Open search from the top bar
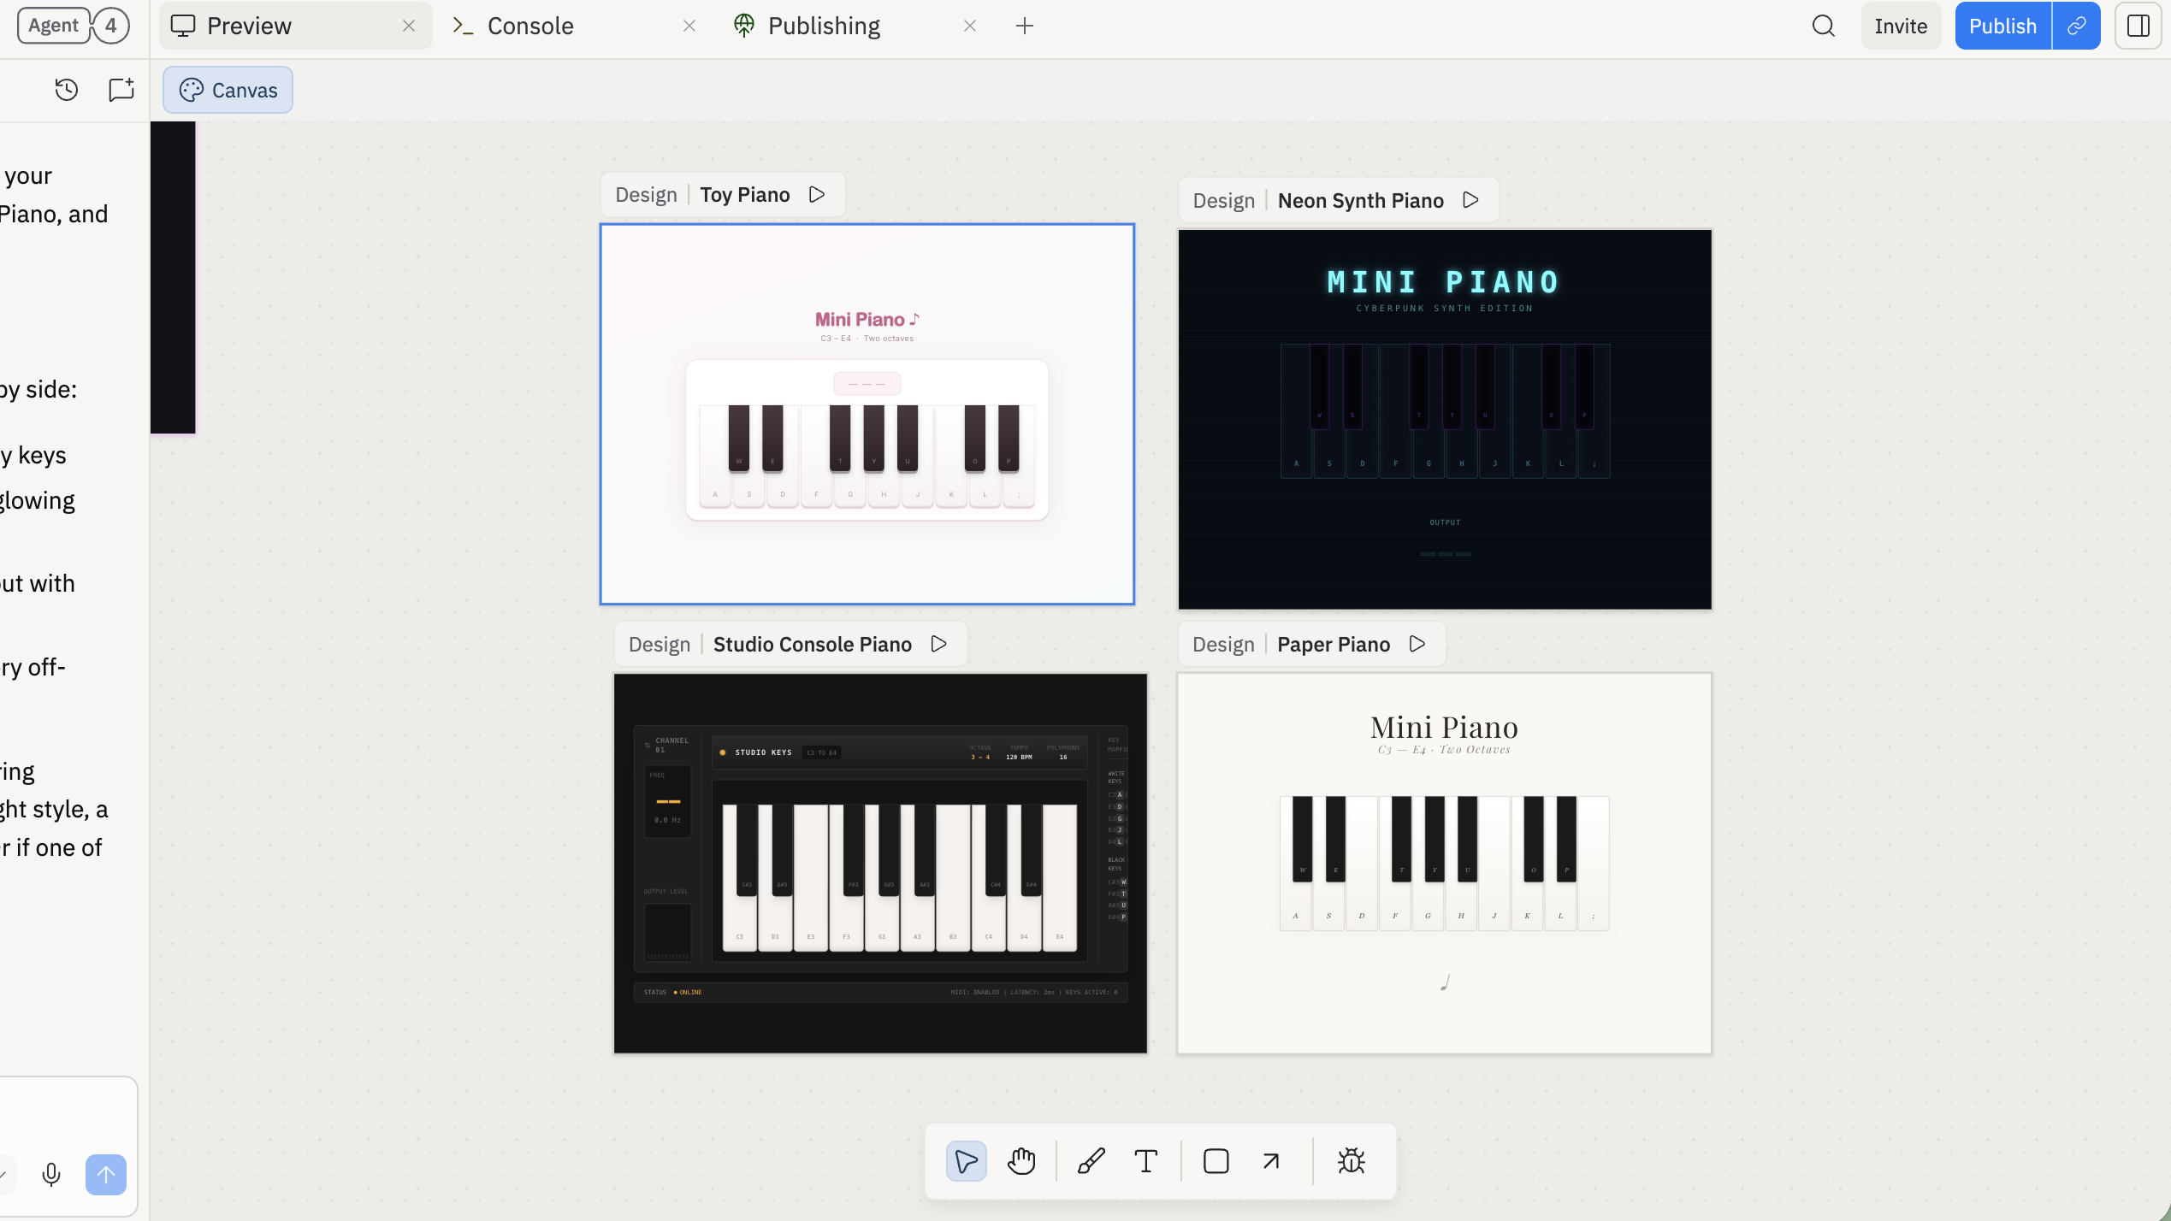This screenshot has width=2171, height=1221. coord(1822,26)
